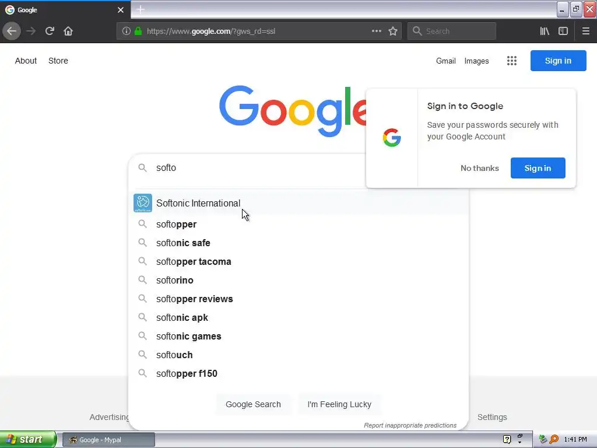Click the large Google logo
597x448 pixels.
293,111
